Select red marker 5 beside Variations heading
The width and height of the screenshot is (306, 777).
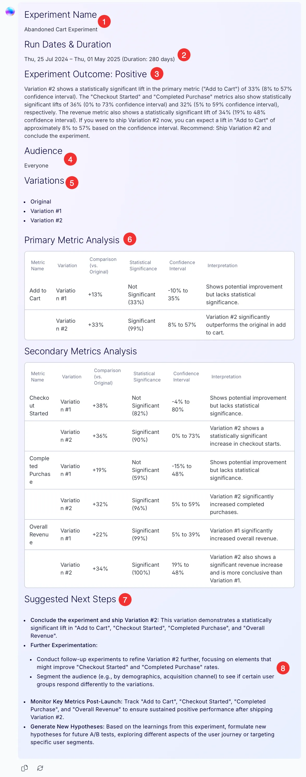72,183
